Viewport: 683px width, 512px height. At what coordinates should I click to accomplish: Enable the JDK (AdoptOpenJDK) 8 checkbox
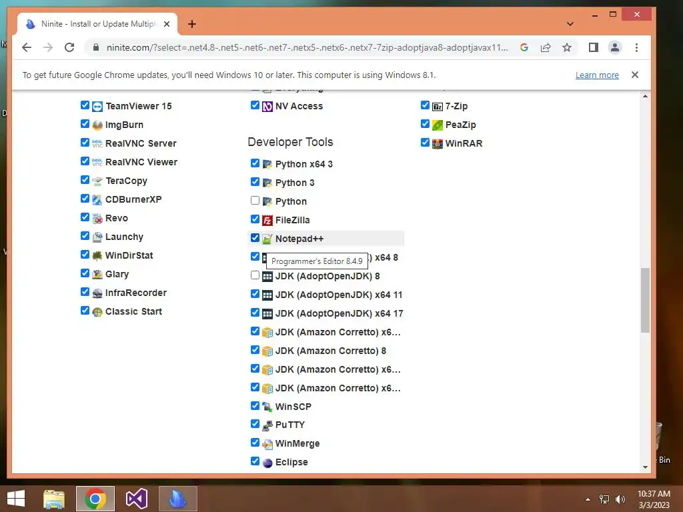pyautogui.click(x=255, y=275)
